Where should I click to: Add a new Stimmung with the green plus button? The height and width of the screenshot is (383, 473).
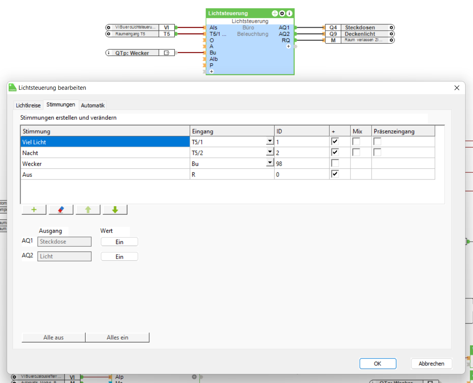pos(34,210)
